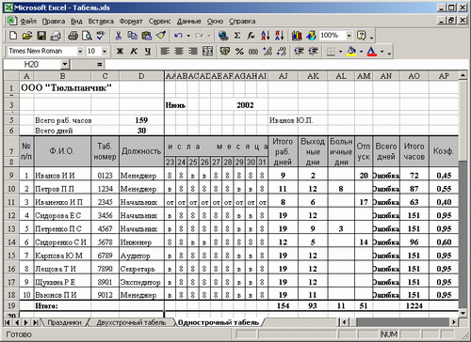Viewport: 471px width, 342px height.
Task: Open the Undo history dropdown arrow
Action: pyautogui.click(x=188, y=36)
